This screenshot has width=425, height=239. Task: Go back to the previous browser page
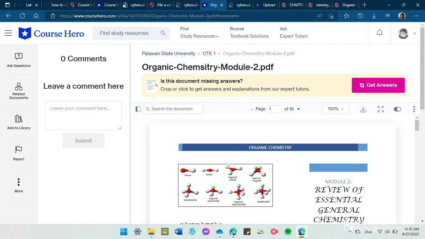pyautogui.click(x=9, y=16)
